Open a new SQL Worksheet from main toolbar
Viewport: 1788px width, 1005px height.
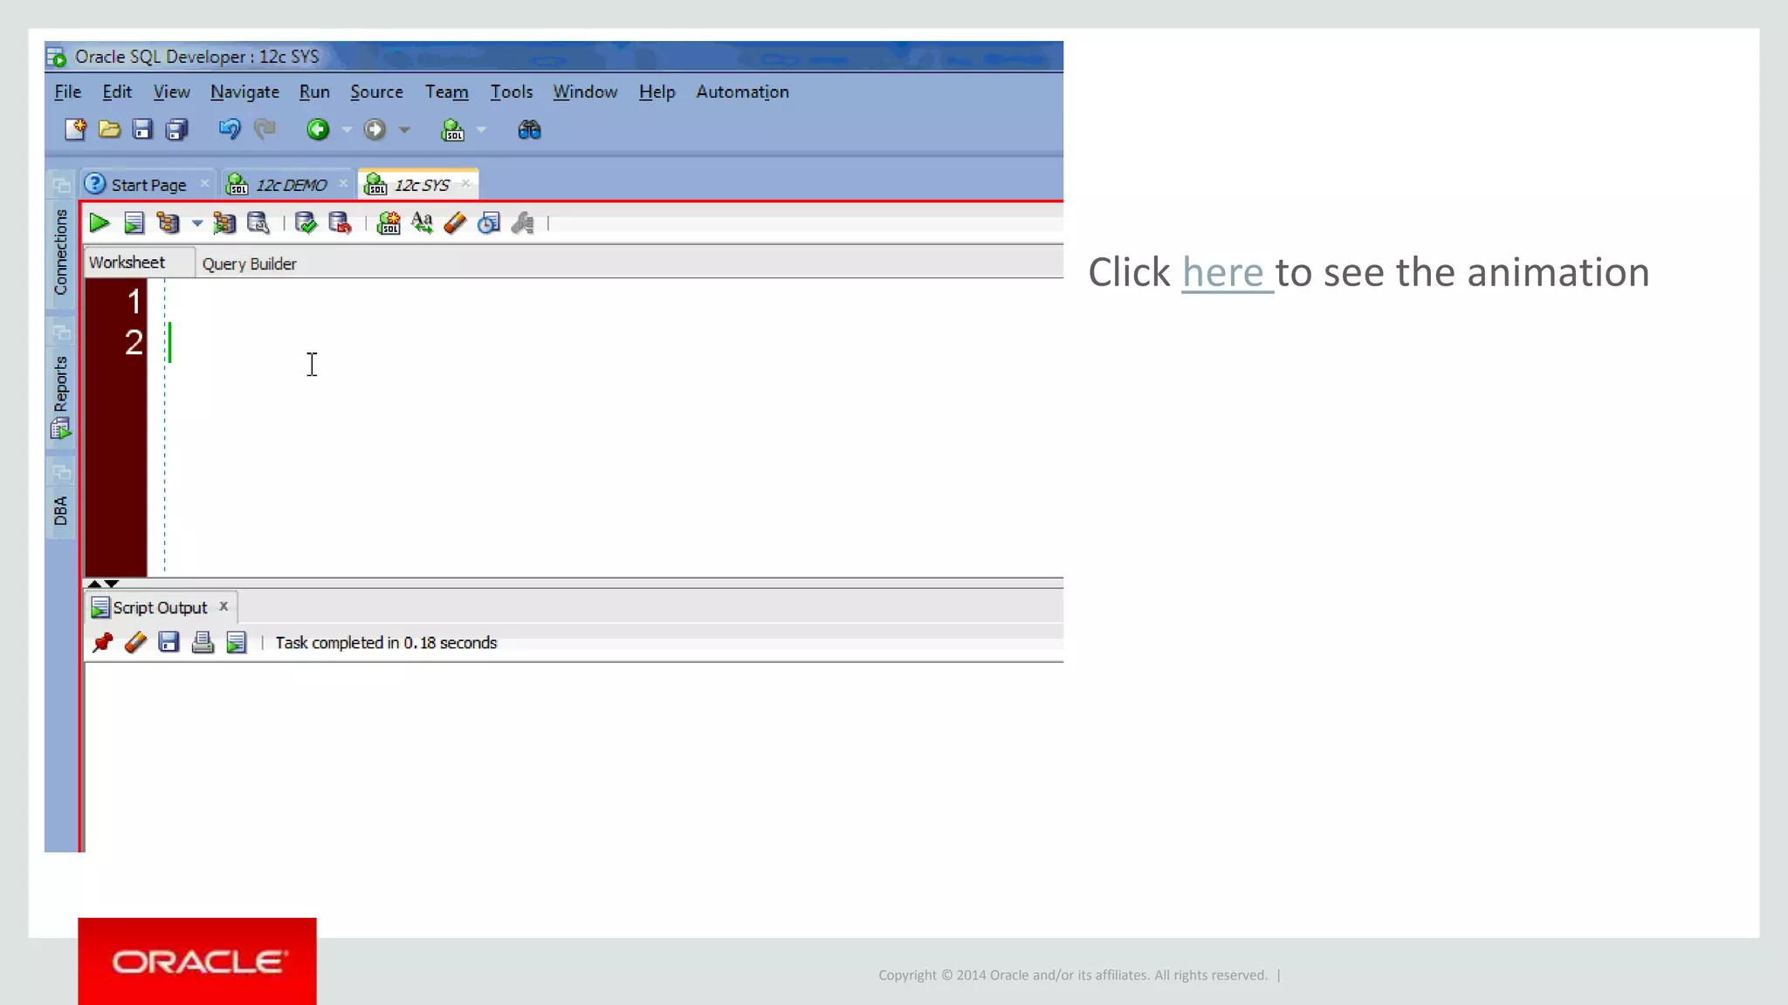point(453,130)
